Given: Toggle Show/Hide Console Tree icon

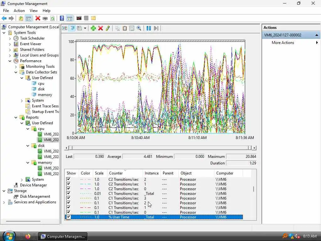Looking at the screenshot, I should tap(28, 18).
